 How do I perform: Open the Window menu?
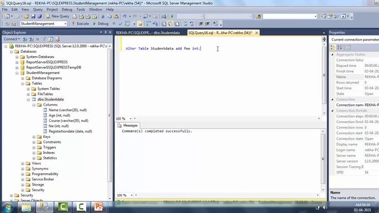pyautogui.click(x=95, y=9)
